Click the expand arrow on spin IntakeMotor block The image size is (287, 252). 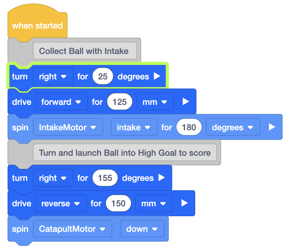[x=272, y=127]
